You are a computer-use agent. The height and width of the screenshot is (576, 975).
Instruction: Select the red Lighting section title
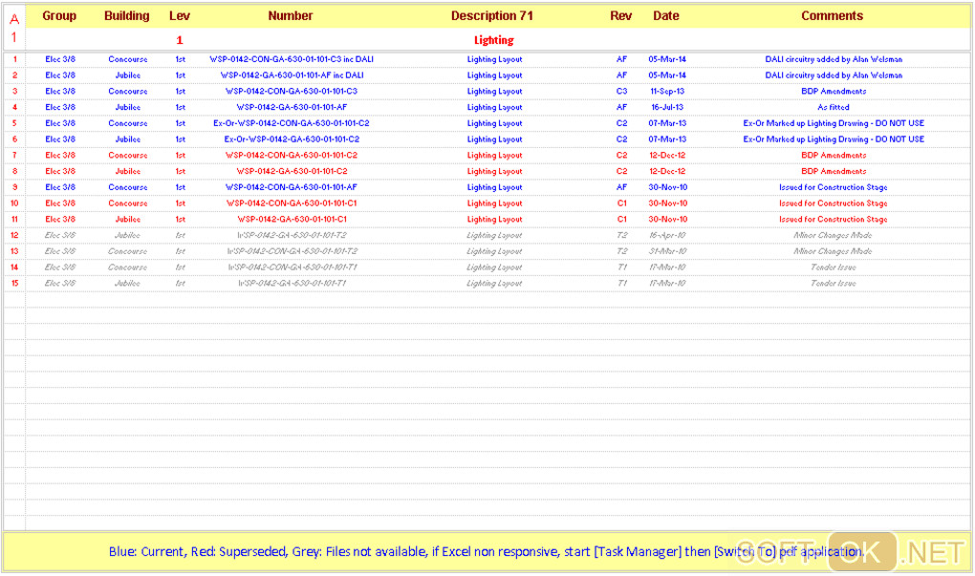click(494, 40)
